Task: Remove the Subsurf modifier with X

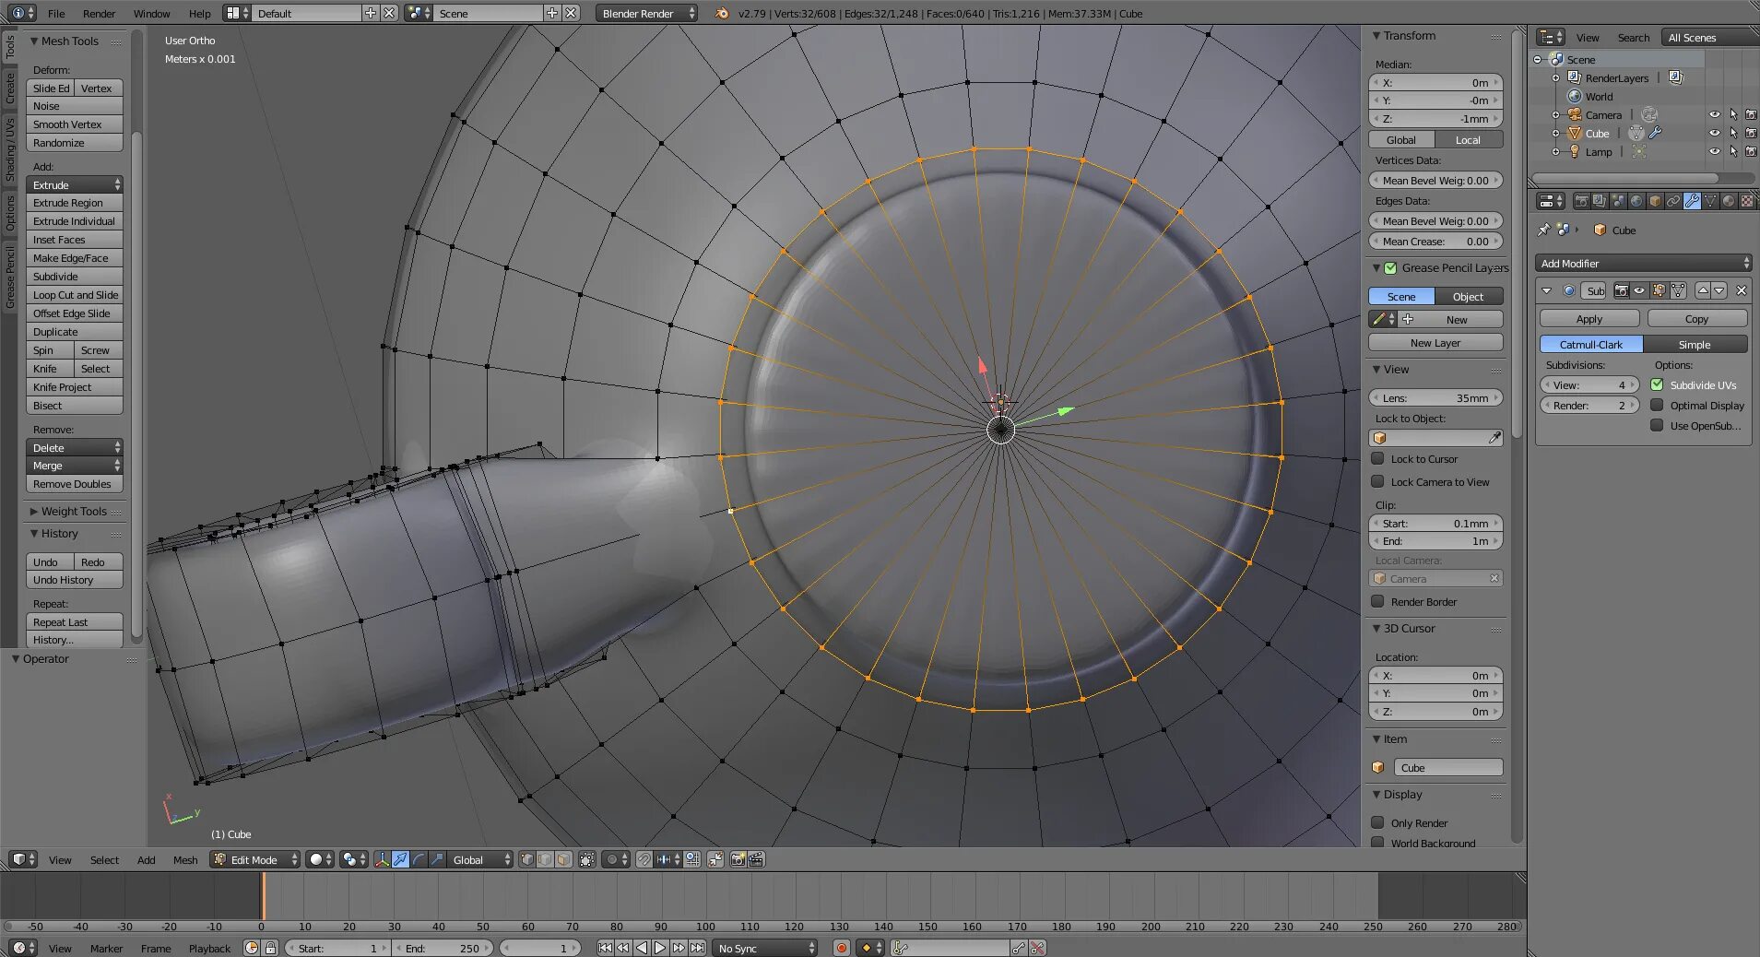Action: (x=1741, y=290)
